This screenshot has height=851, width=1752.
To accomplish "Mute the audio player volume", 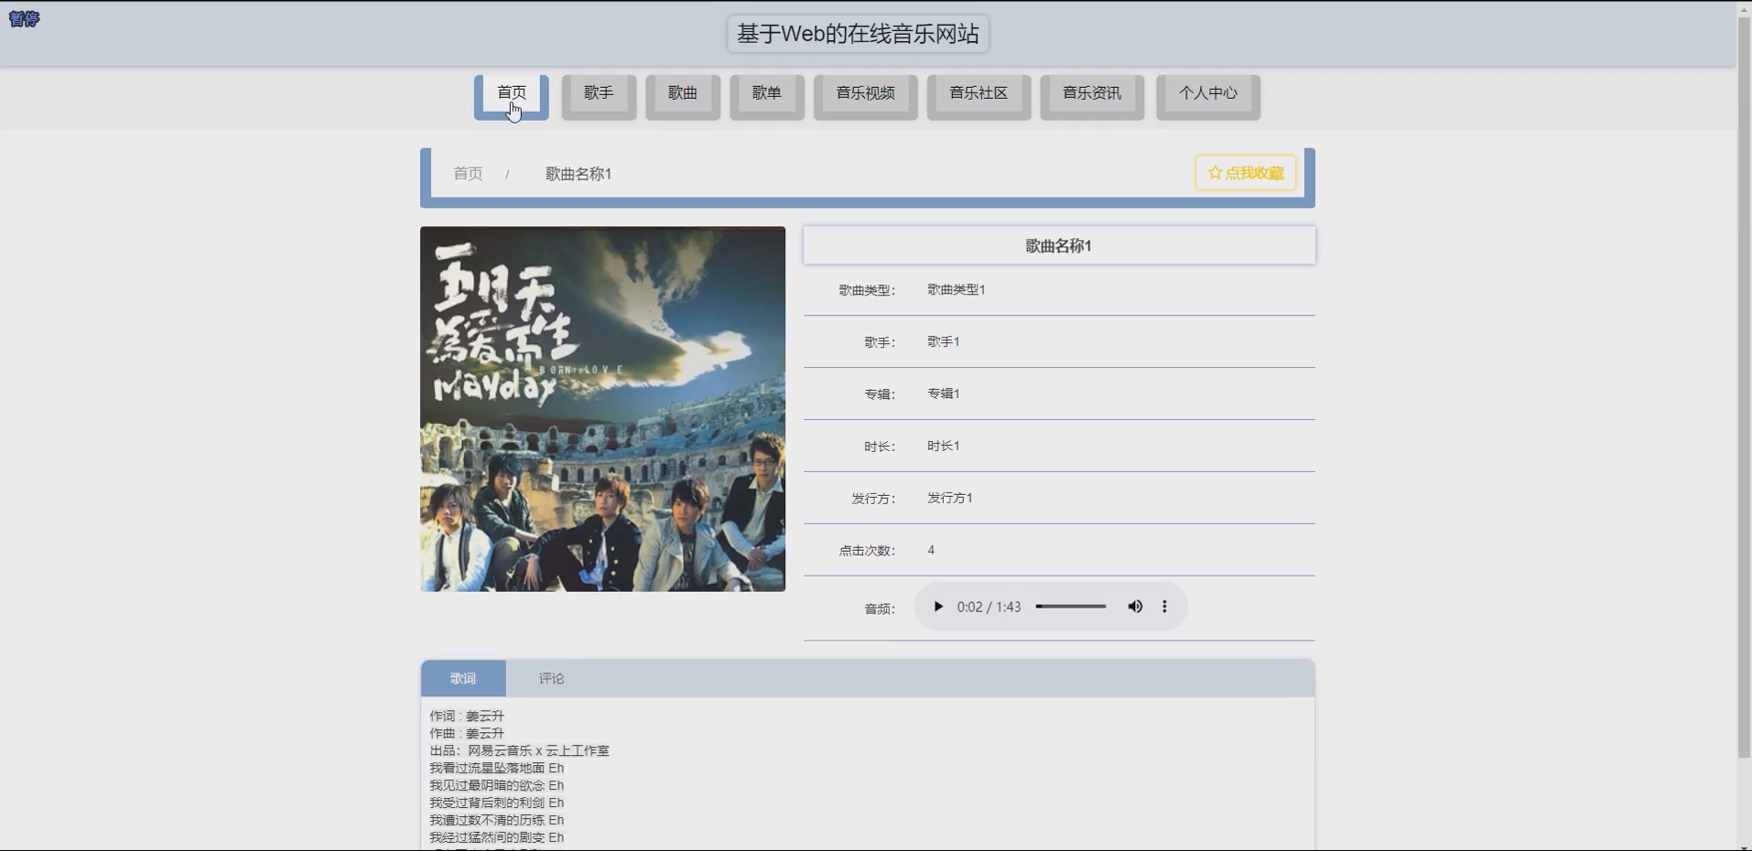I will [x=1135, y=607].
